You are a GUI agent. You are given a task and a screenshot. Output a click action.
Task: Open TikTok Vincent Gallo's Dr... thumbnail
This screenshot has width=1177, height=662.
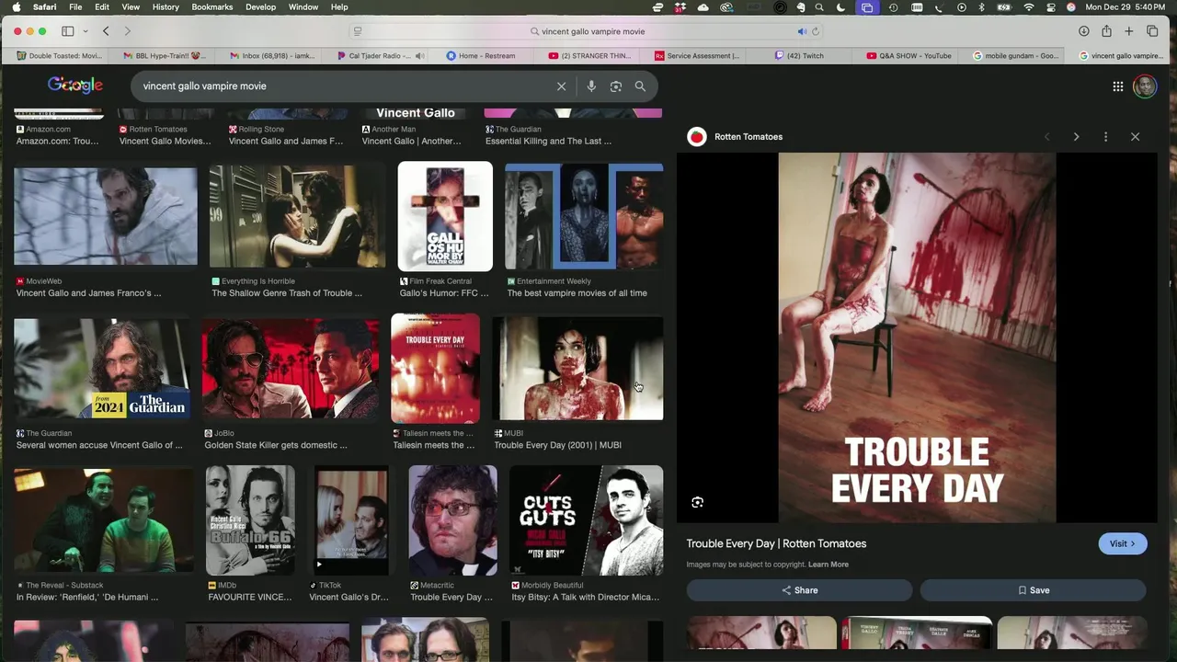point(351,520)
